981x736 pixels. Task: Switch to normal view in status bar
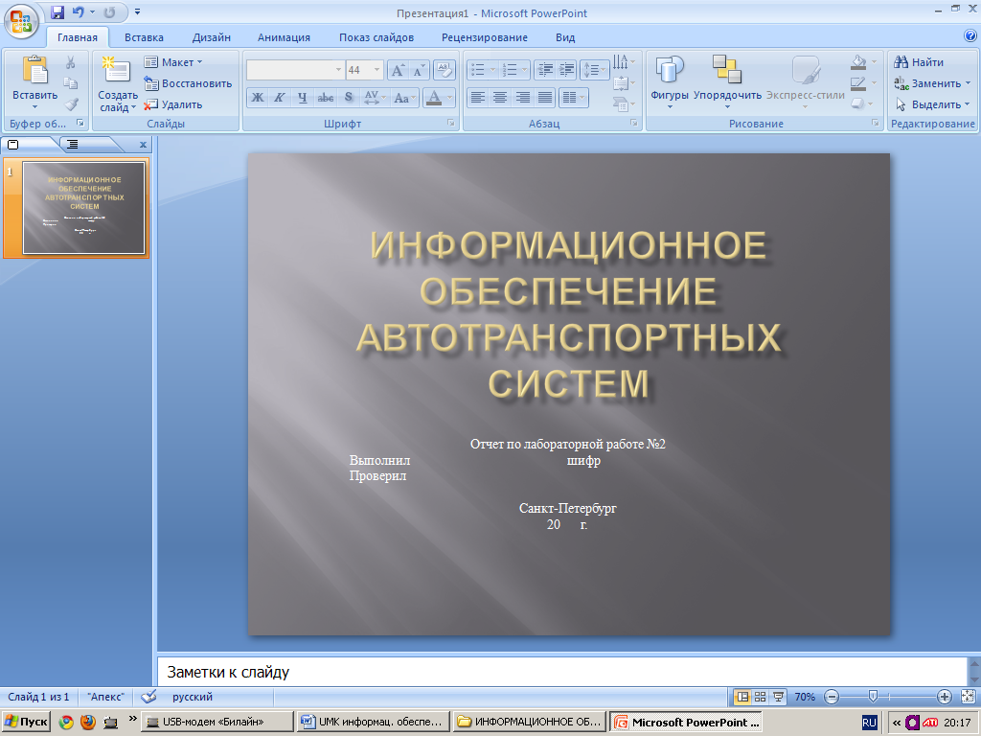click(x=742, y=697)
